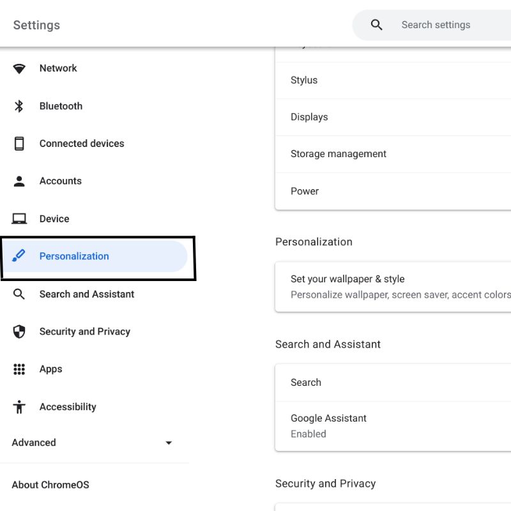Open Search and Assistant sidebar item
511x511 pixels.
click(87, 294)
